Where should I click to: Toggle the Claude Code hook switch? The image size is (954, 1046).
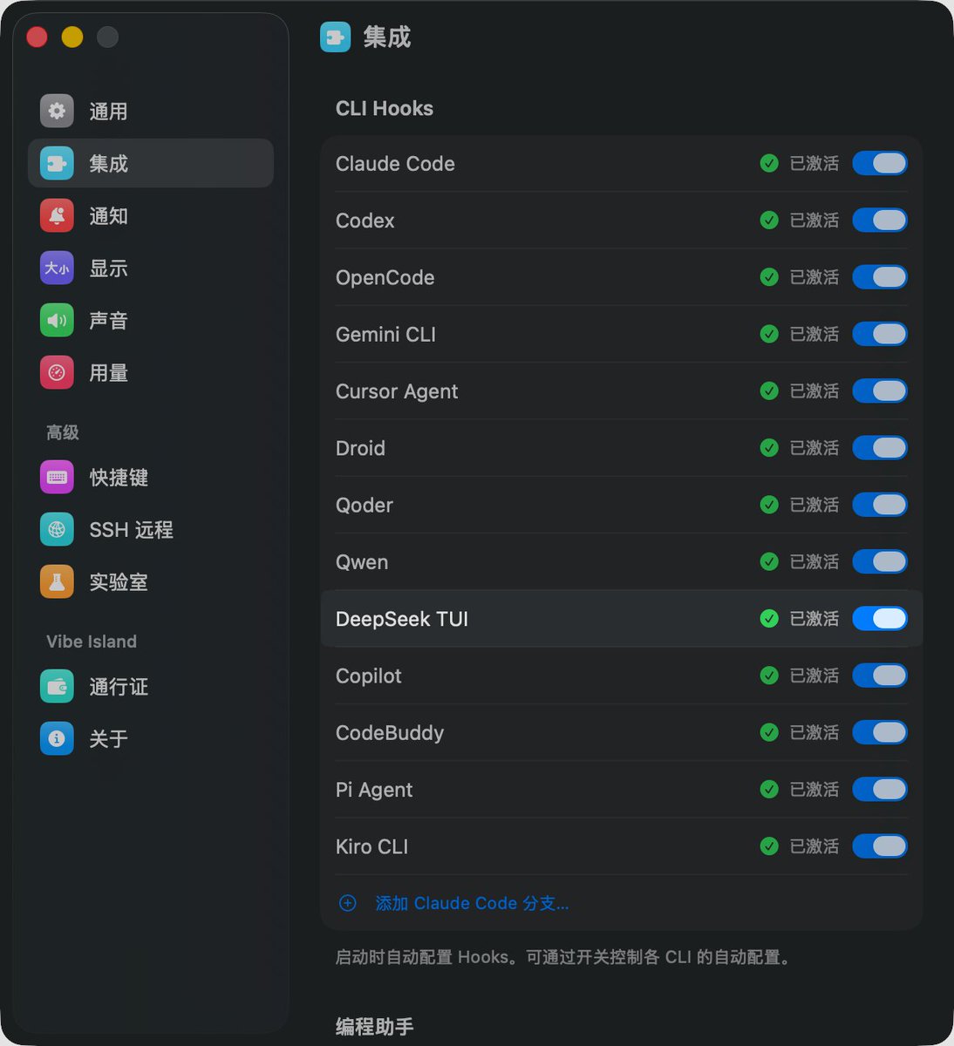880,163
